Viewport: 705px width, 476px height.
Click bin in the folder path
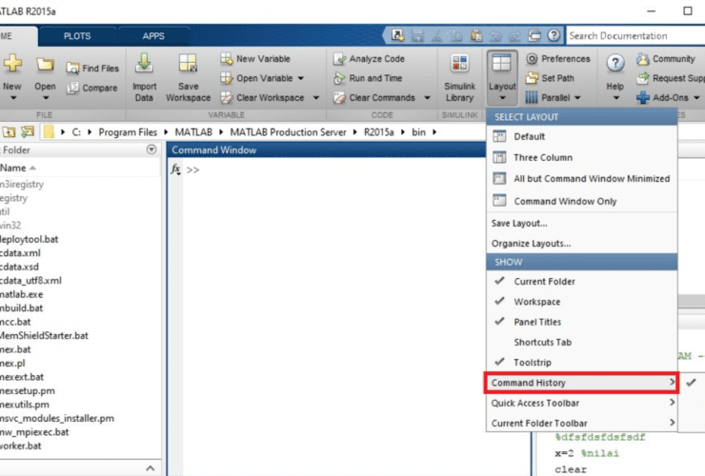(x=418, y=132)
